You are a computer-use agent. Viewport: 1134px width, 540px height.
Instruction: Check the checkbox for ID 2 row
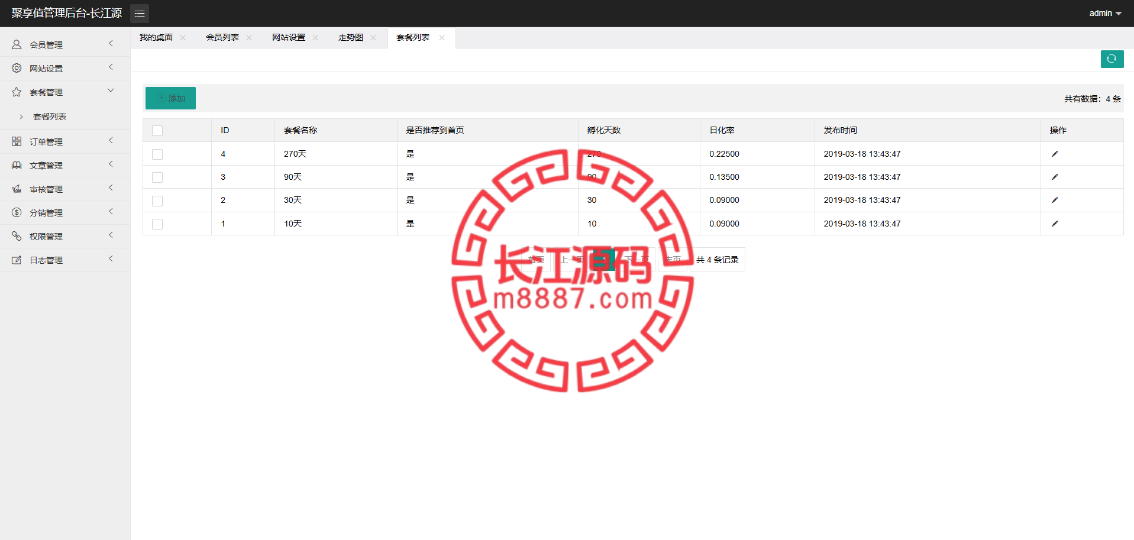(157, 201)
